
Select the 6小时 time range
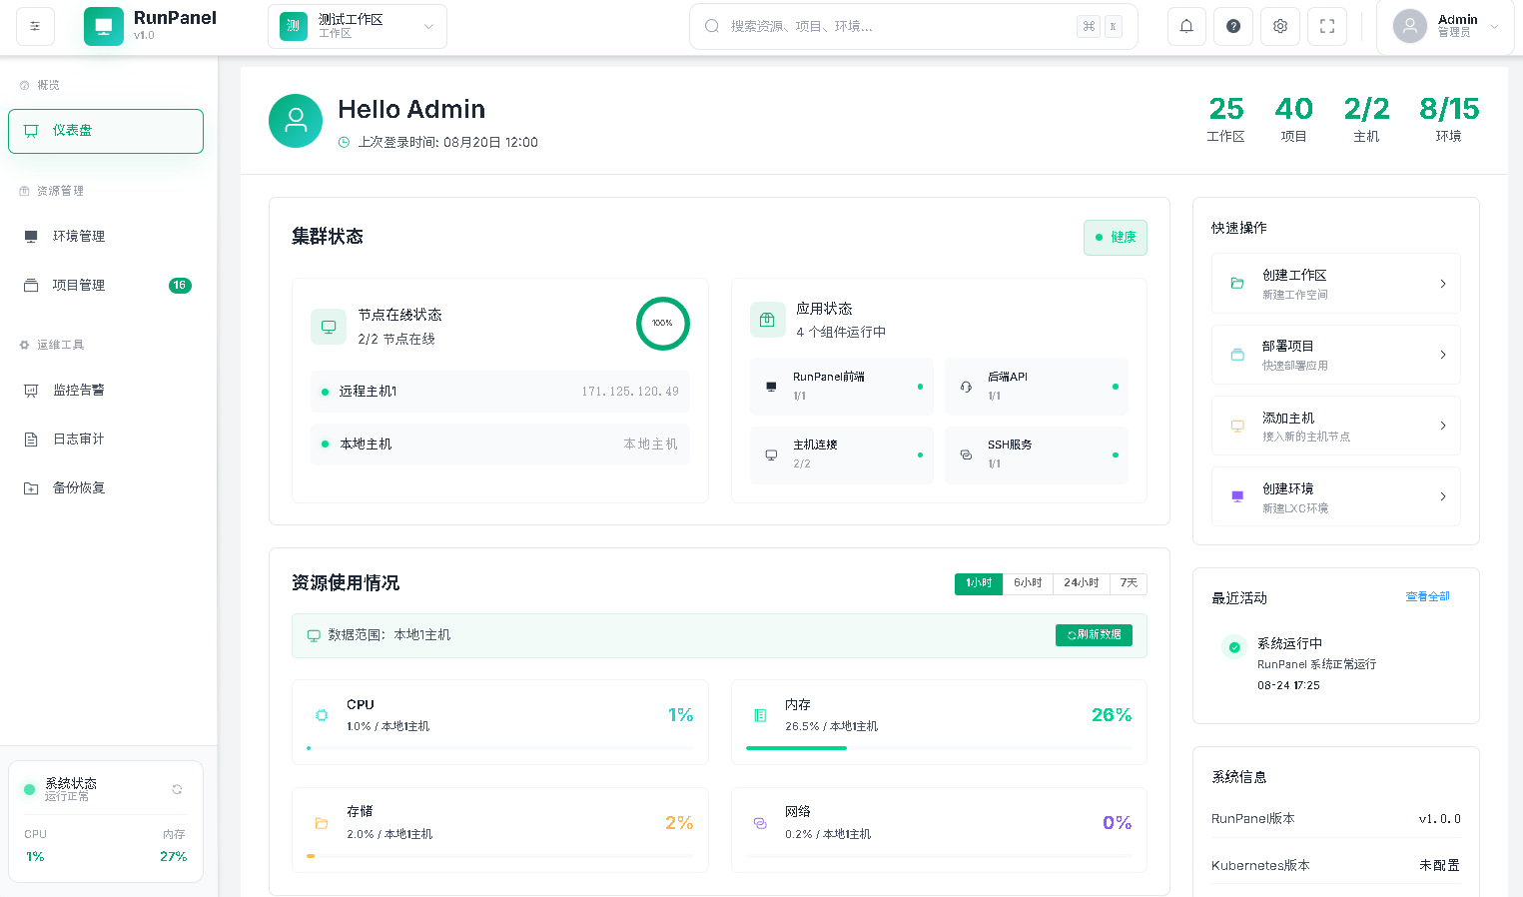(x=1028, y=583)
